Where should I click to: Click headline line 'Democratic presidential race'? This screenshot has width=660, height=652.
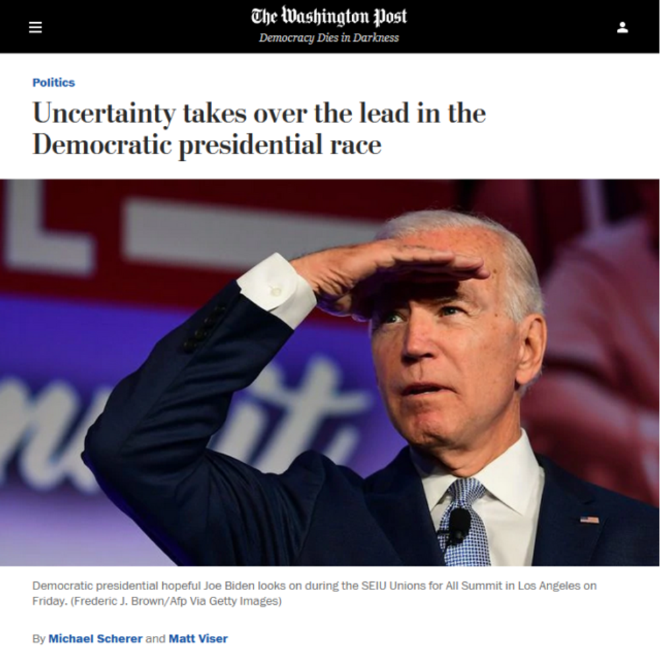[x=207, y=145]
